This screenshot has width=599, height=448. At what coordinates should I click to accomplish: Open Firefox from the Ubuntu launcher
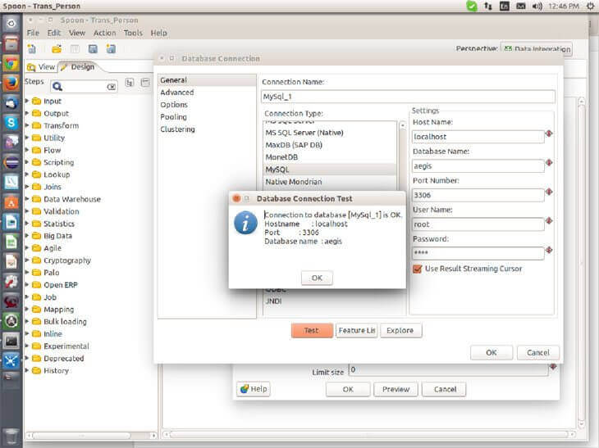click(x=11, y=83)
